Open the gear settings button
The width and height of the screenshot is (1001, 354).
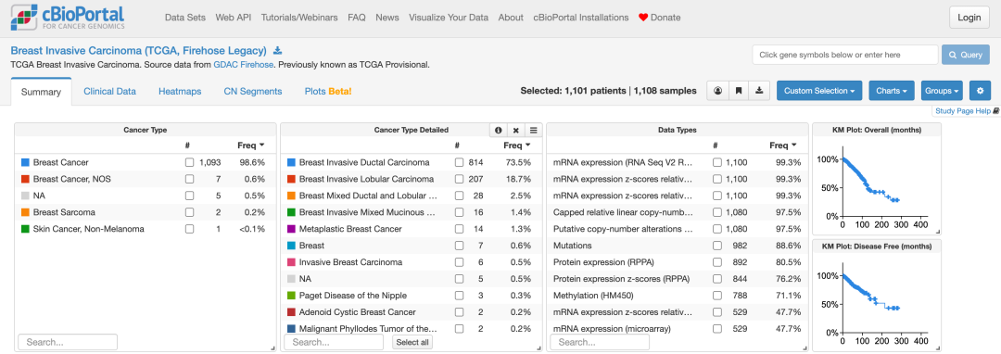coord(980,91)
